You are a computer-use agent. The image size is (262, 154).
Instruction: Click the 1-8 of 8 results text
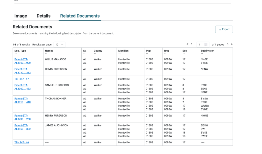pos(21,45)
